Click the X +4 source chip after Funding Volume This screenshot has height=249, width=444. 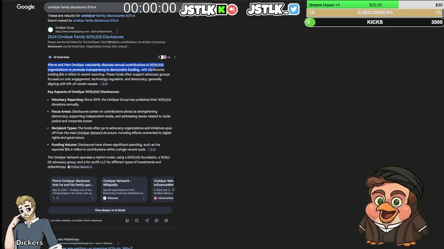pyautogui.click(x=152, y=150)
